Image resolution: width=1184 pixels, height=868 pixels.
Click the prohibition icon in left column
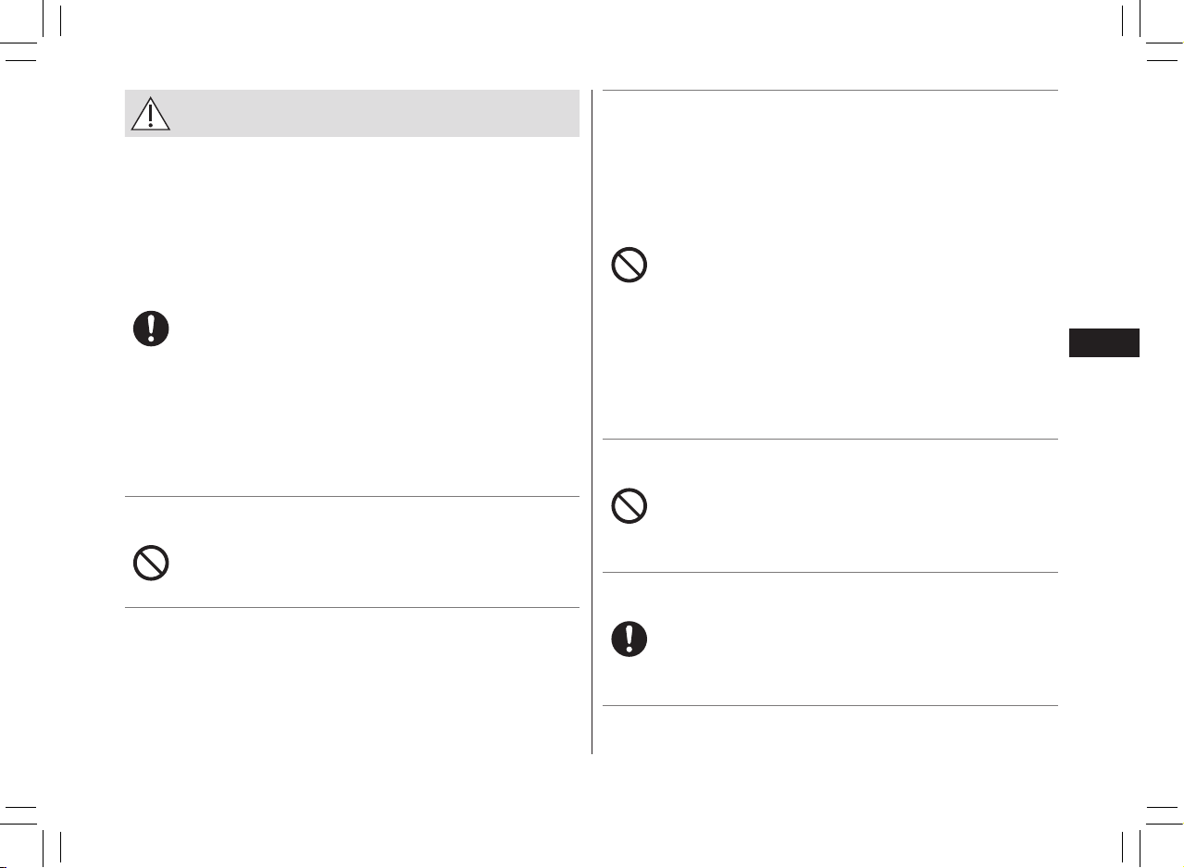pos(151,564)
